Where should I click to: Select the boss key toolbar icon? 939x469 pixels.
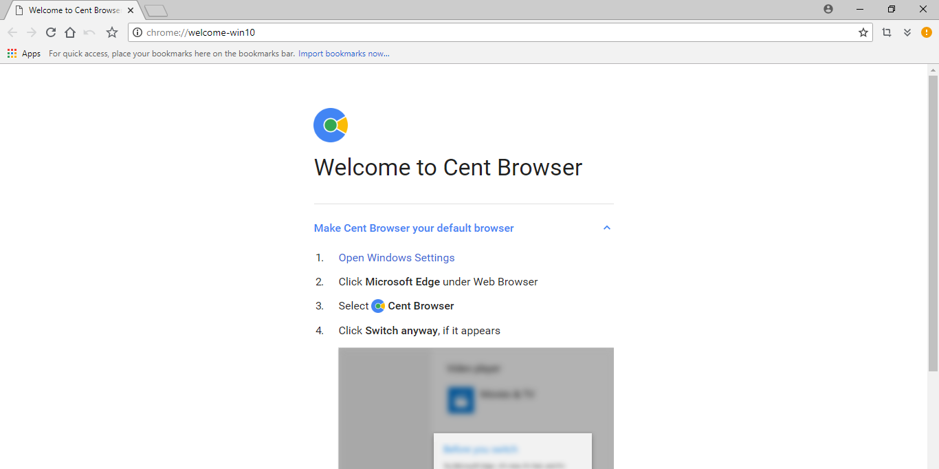click(x=886, y=32)
